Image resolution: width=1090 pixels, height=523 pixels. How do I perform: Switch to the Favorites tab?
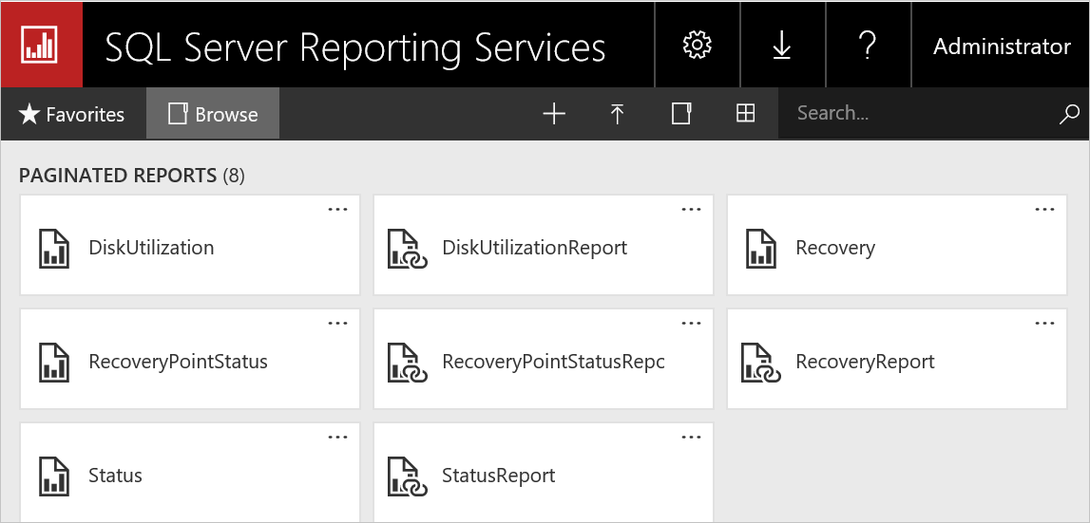tap(72, 114)
